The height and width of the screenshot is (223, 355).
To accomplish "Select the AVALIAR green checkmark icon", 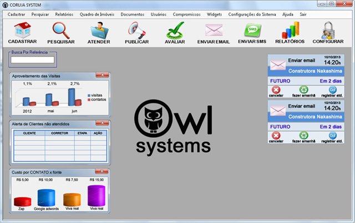I will coord(175,30).
